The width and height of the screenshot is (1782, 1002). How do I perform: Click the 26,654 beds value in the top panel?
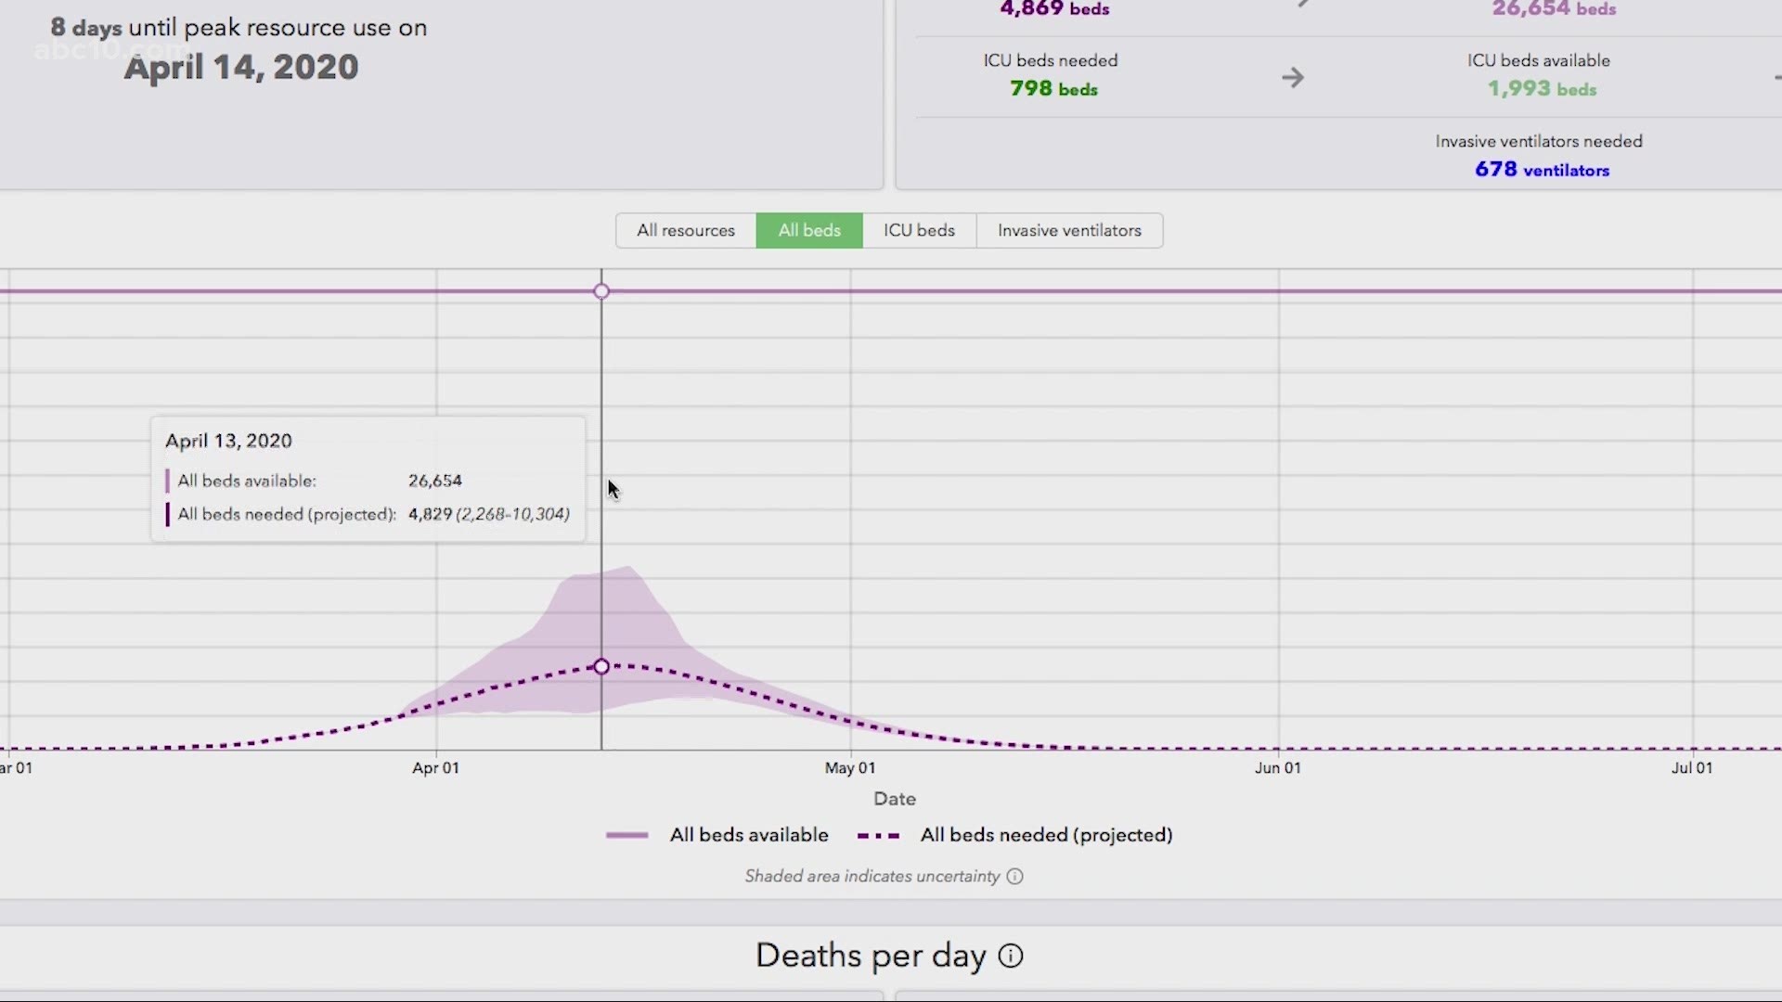point(1554,9)
